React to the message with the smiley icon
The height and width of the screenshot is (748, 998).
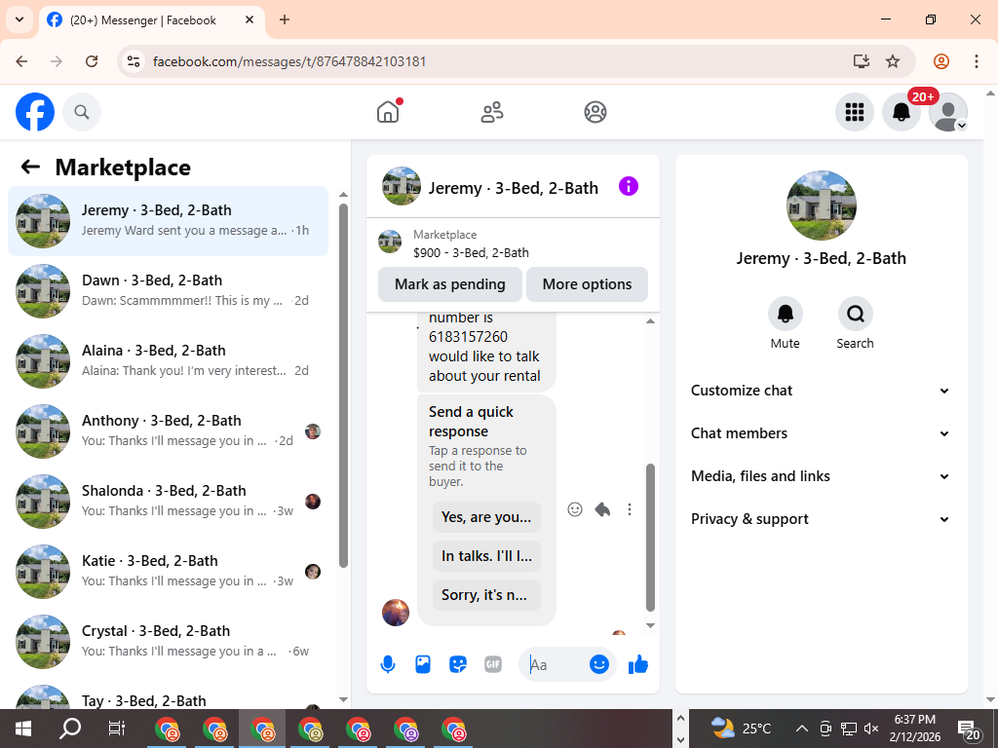(x=575, y=509)
